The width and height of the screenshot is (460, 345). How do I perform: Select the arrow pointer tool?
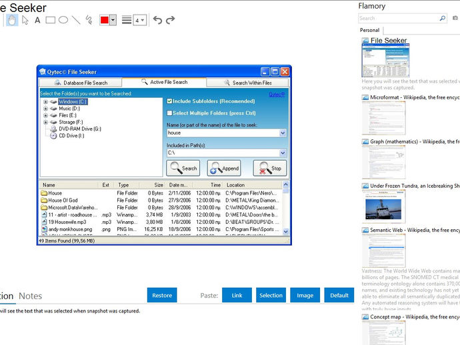tap(25, 20)
